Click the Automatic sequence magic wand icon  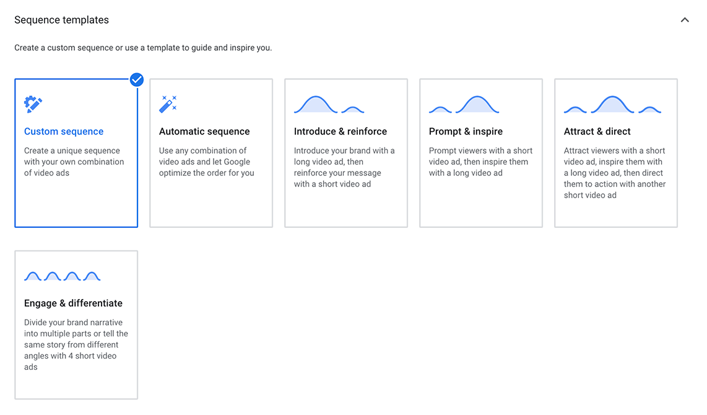(168, 104)
